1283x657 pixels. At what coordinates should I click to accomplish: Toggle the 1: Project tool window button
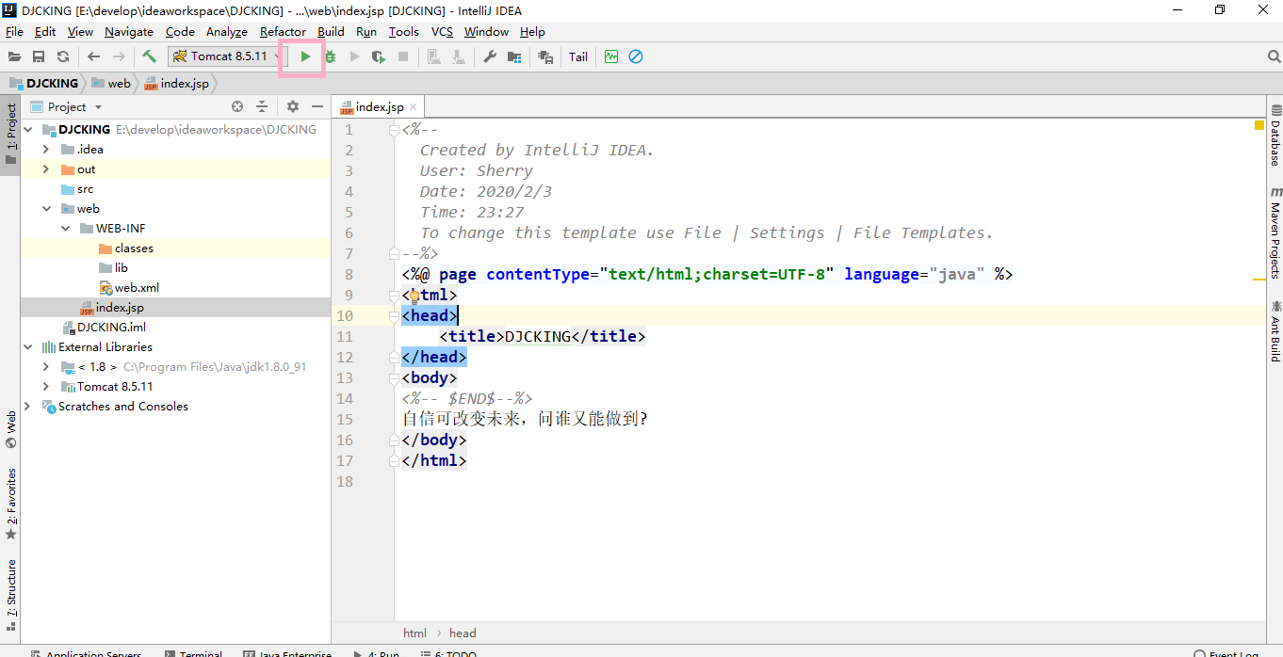pos(10,133)
